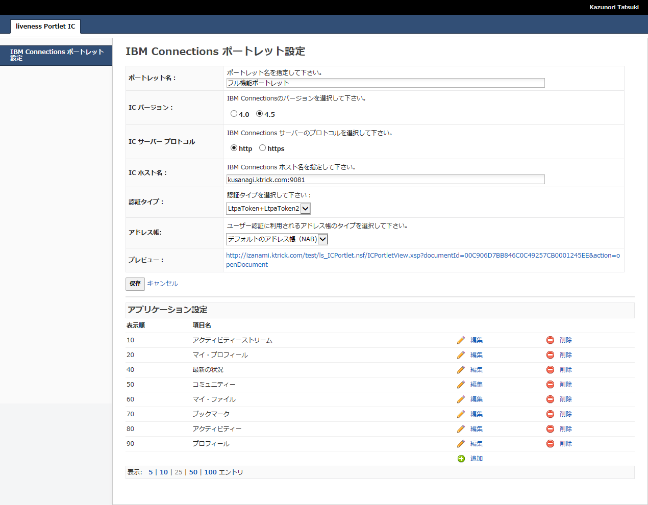
Task: Click red delete icon for プロフィール row
Action: click(x=550, y=444)
